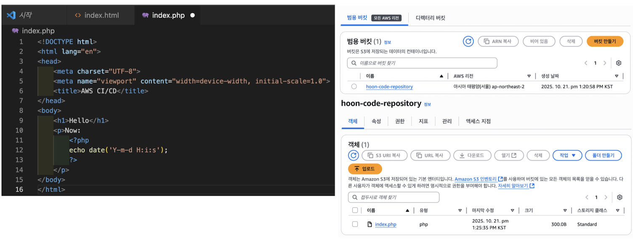Click the file icon beside the index.php object
Image resolution: width=633 pixels, height=240 pixels.
click(x=370, y=224)
